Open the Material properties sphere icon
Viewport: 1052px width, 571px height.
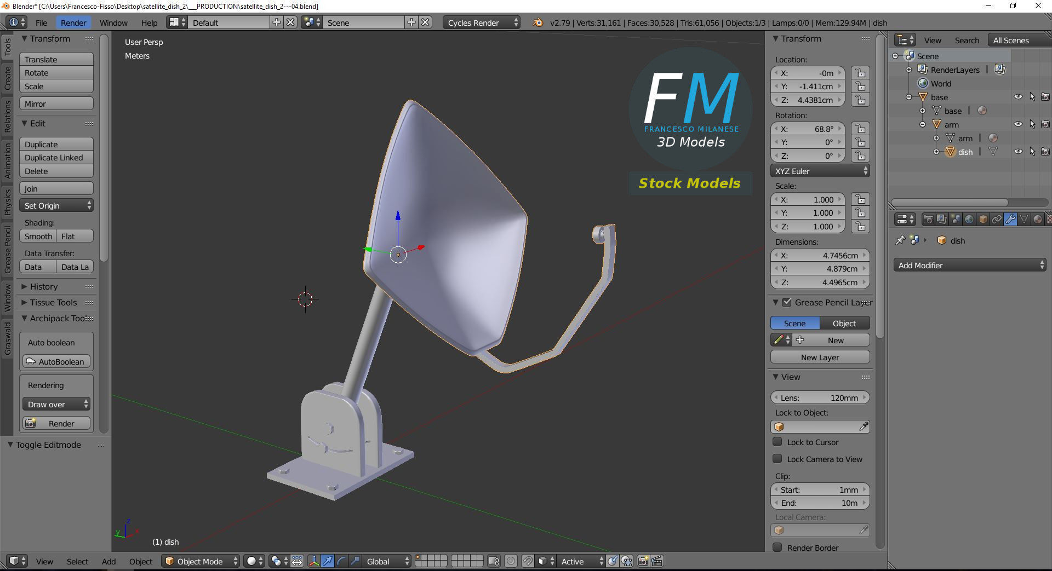tap(1037, 220)
